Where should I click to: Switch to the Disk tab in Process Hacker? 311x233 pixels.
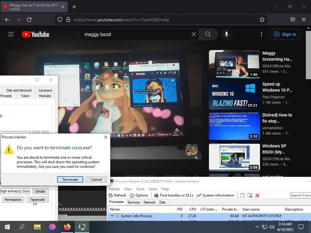click(x=162, y=202)
